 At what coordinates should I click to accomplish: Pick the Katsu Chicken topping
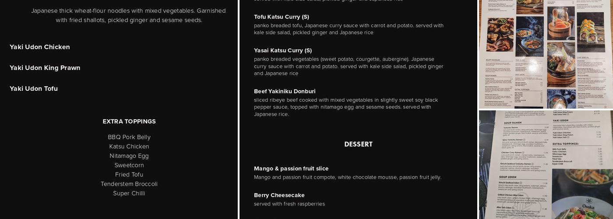(129, 146)
